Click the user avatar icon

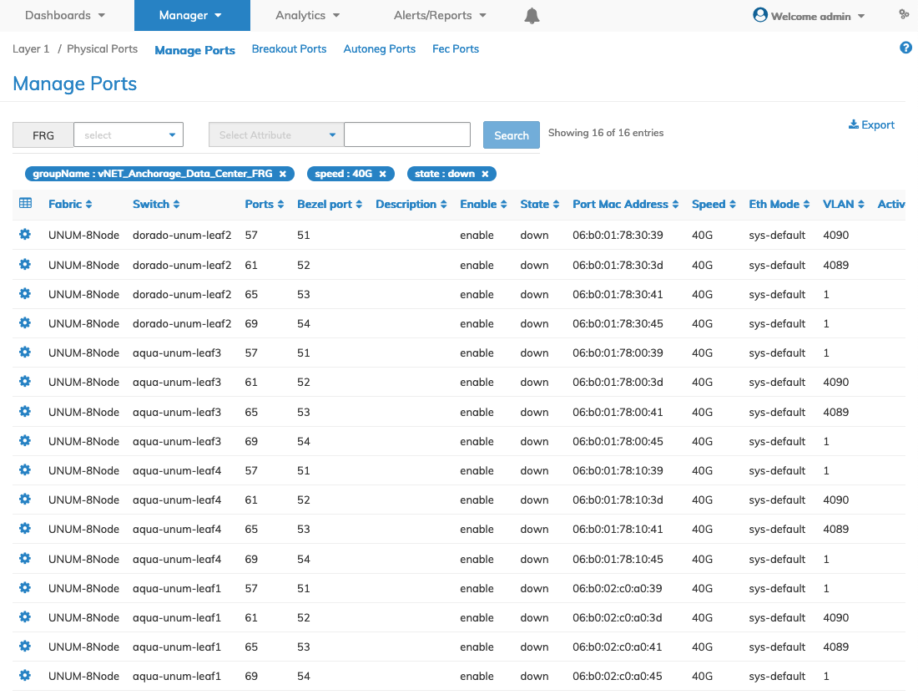(x=760, y=15)
